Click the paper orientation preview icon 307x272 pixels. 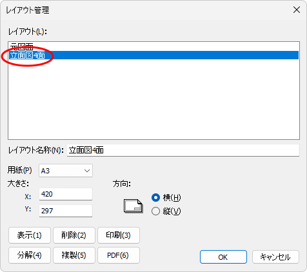click(x=134, y=206)
